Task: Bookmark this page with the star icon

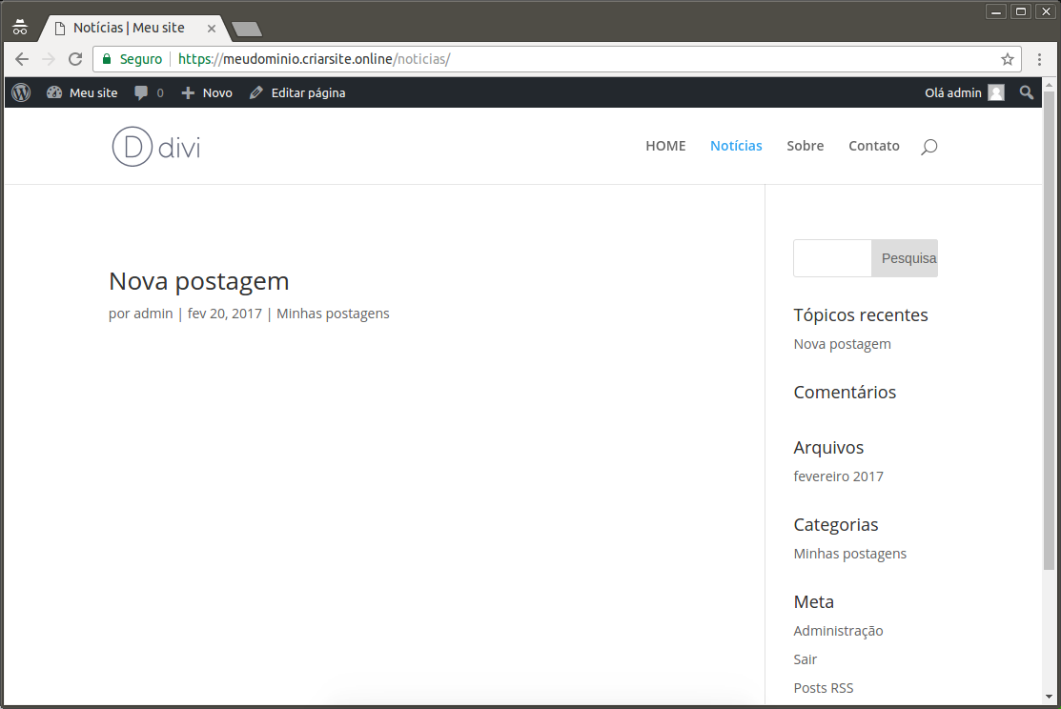Action: coord(1007,59)
